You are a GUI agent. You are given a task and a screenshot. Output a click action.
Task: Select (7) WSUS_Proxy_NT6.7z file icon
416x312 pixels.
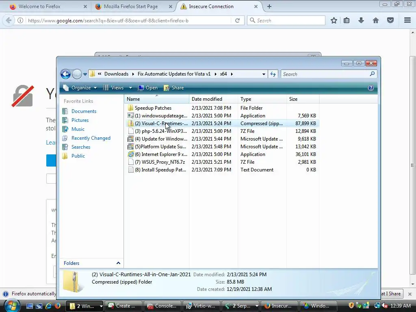(130, 162)
